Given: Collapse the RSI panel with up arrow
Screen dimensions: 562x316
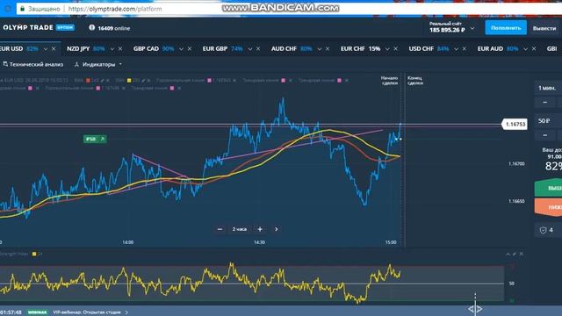Looking at the screenshot, I should (x=508, y=254).
